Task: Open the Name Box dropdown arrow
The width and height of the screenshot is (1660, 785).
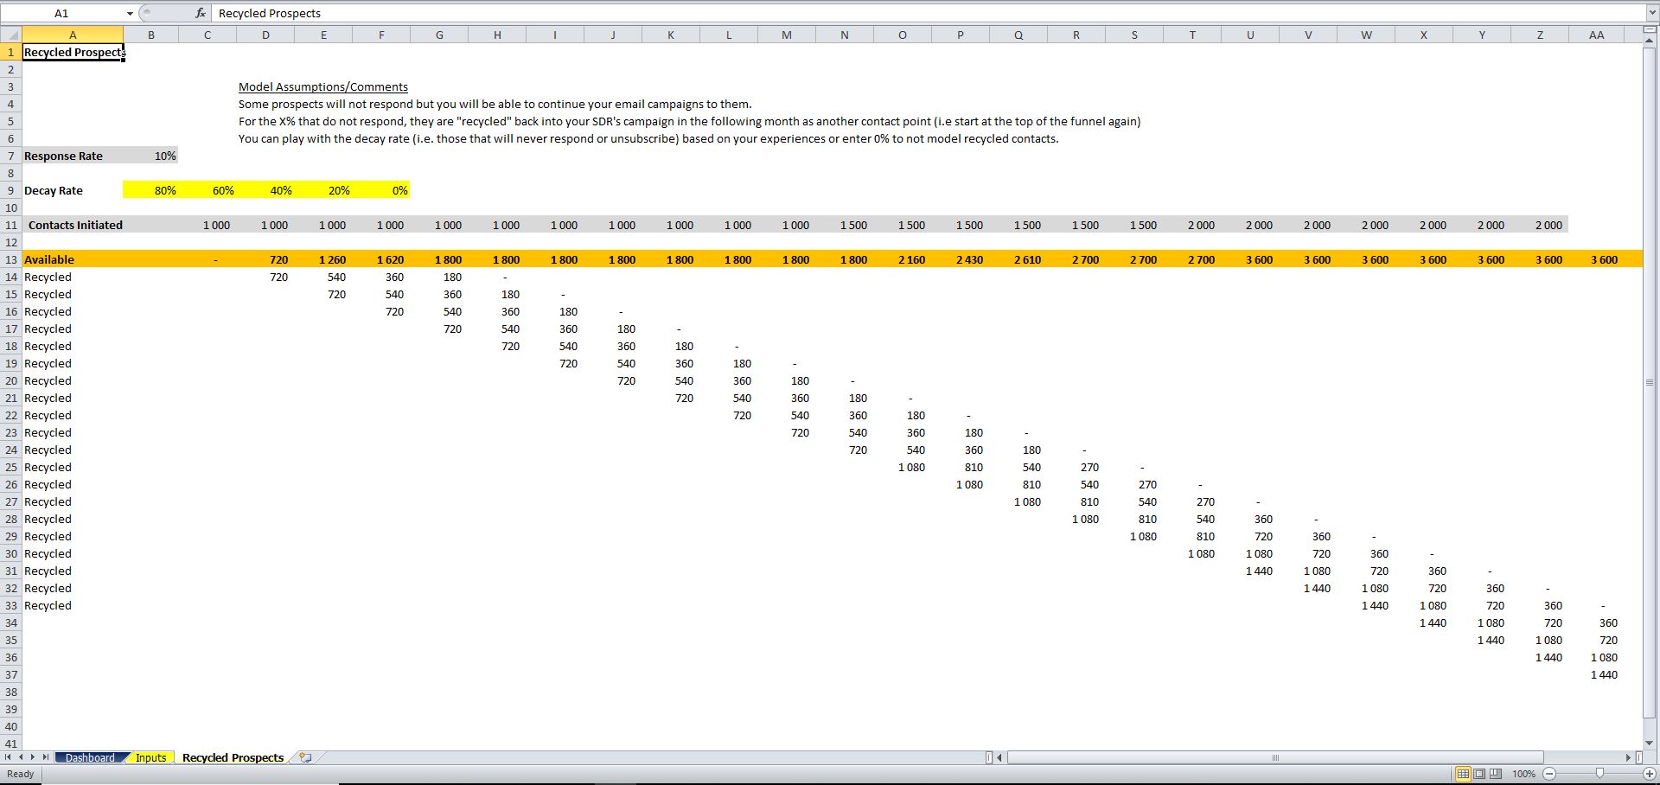Action: click(x=131, y=13)
